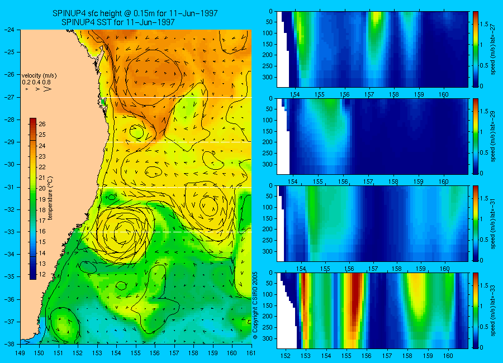Click the speed colorbar beside the lat=-31 panel
This screenshot has width=503, height=363.
[475, 223]
